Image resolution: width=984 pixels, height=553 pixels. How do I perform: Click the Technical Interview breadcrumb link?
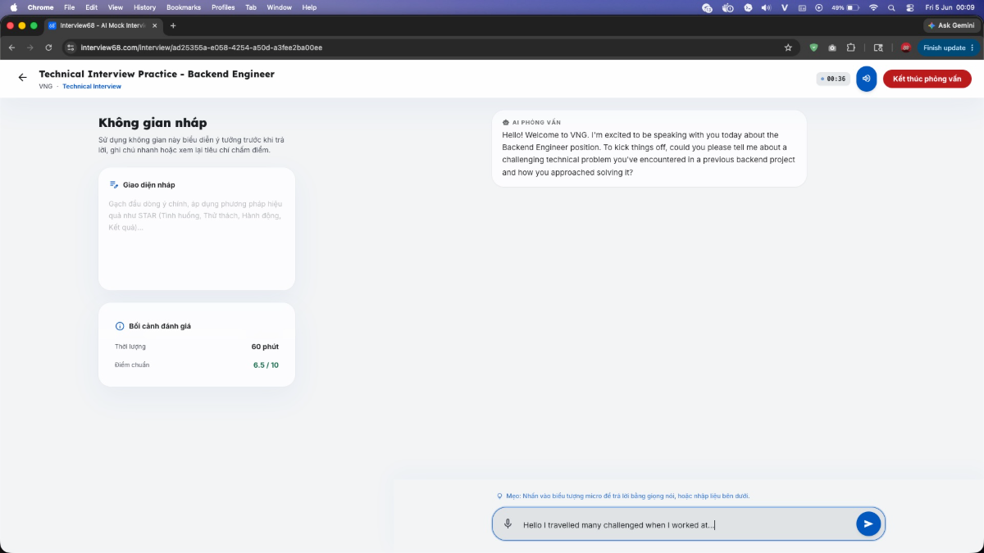click(92, 86)
